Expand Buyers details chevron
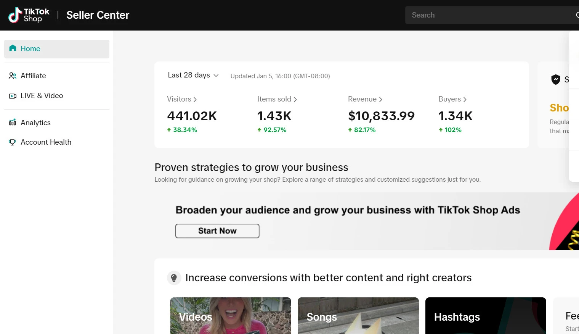579x334 pixels. coord(465,99)
